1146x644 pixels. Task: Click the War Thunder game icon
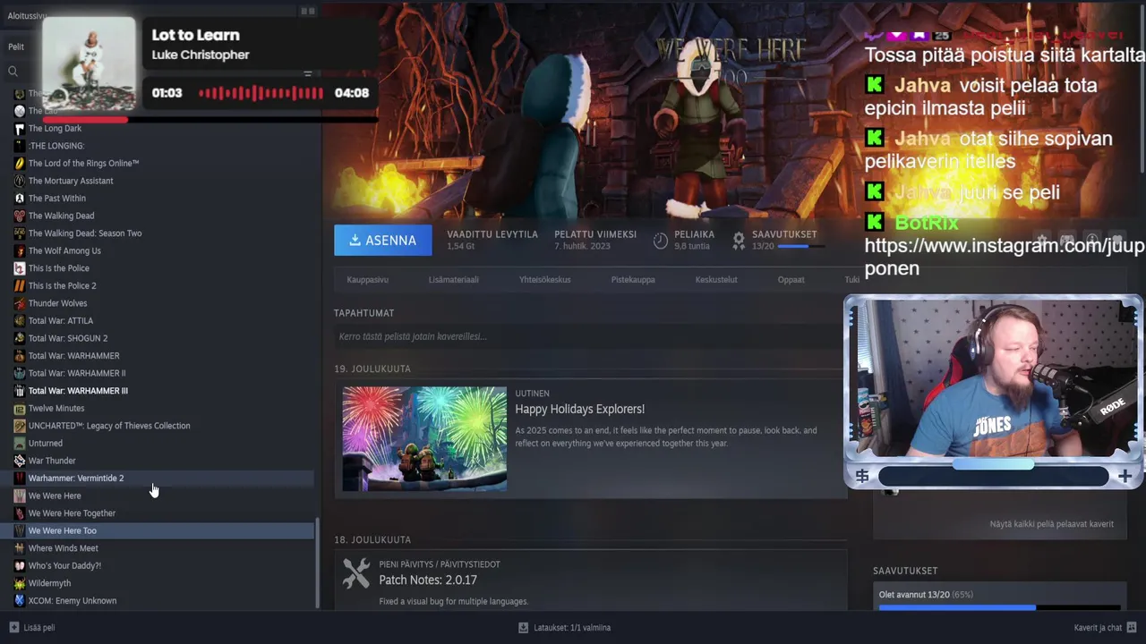coord(20,461)
